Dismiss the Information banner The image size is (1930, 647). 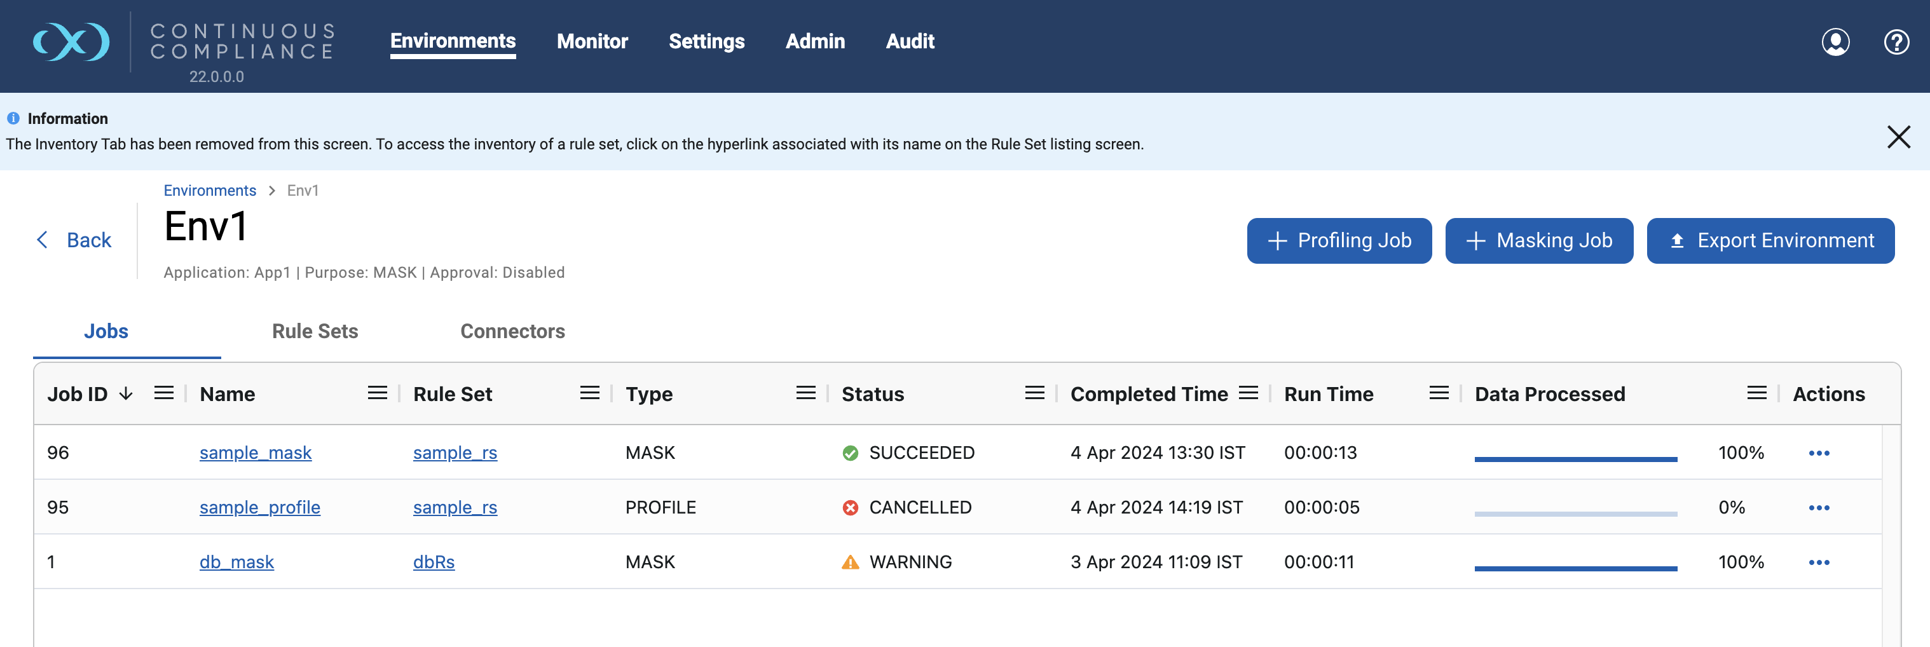click(1898, 137)
